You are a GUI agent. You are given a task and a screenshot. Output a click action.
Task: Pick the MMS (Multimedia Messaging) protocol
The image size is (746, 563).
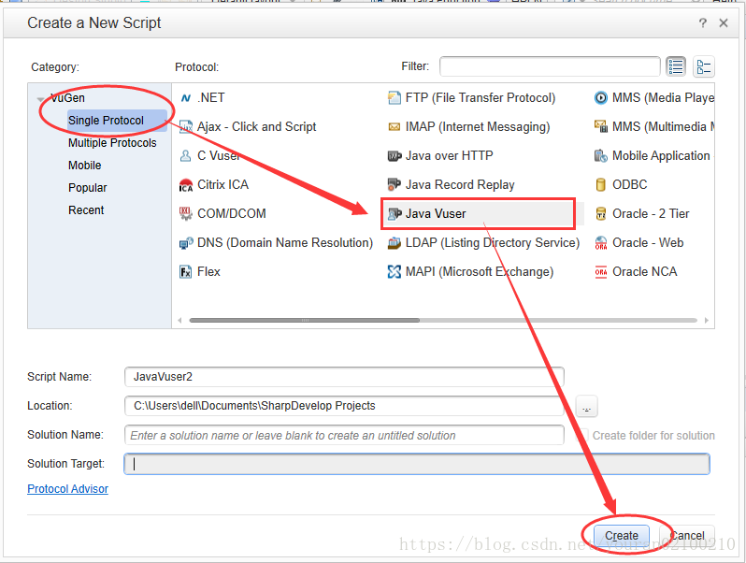click(x=654, y=127)
